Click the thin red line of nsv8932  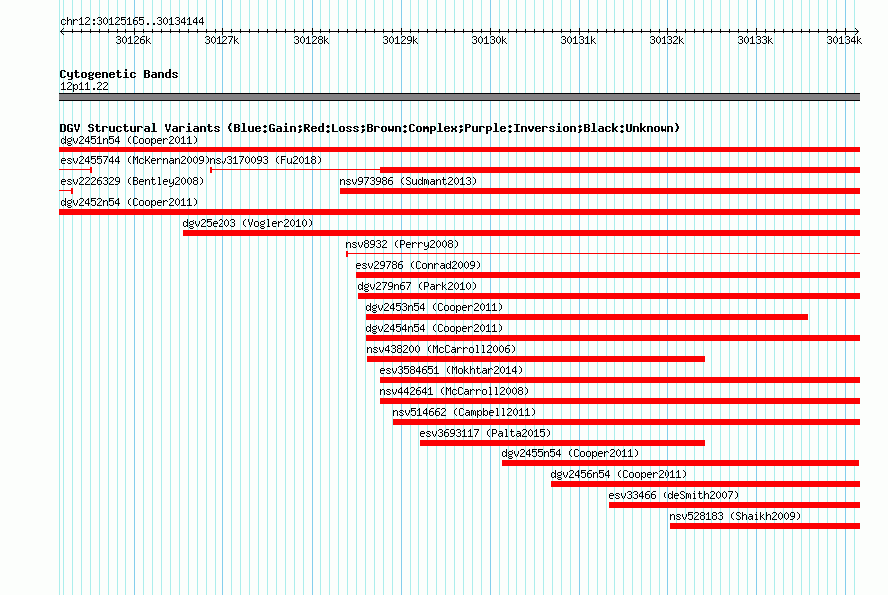point(603,254)
